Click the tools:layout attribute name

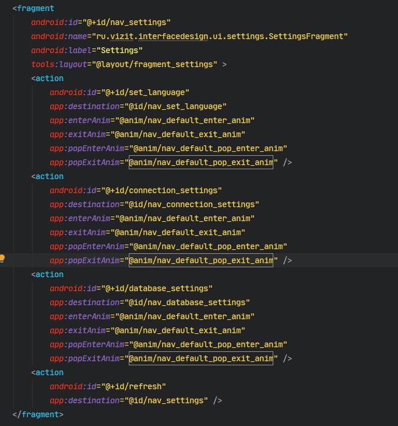[x=59, y=64]
